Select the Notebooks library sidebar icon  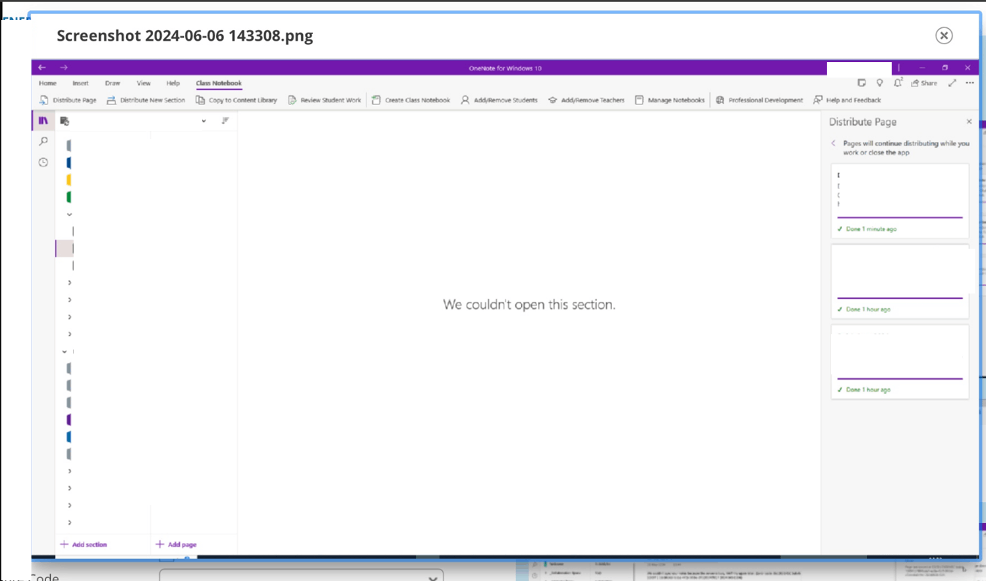(x=43, y=120)
